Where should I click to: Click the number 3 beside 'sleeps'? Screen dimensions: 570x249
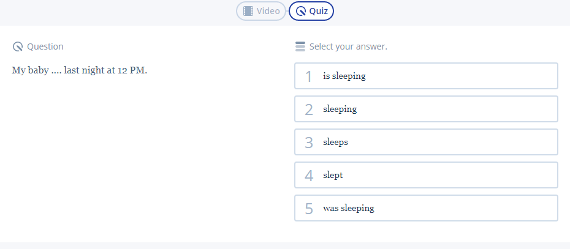[x=309, y=143]
